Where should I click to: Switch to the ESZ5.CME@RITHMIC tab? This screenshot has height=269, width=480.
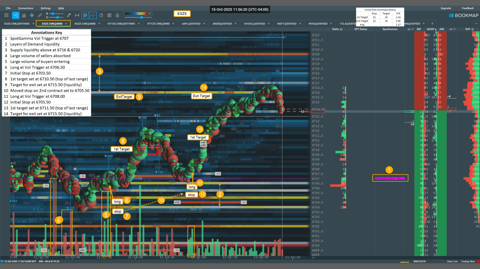tap(17, 24)
